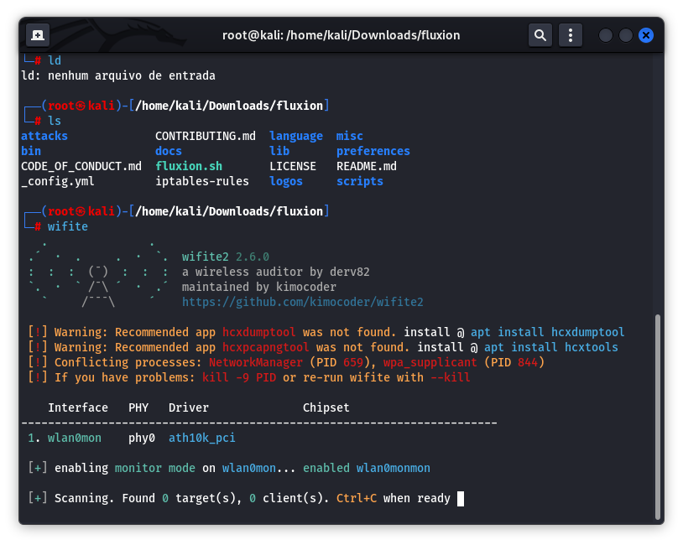Click the preferences directory in ls output

pos(373,151)
